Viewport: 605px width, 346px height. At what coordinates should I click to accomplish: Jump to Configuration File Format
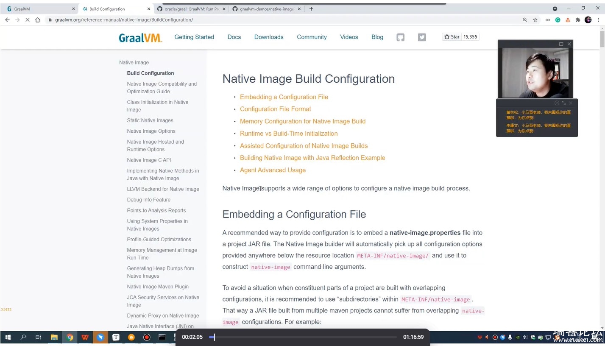pyautogui.click(x=276, y=109)
